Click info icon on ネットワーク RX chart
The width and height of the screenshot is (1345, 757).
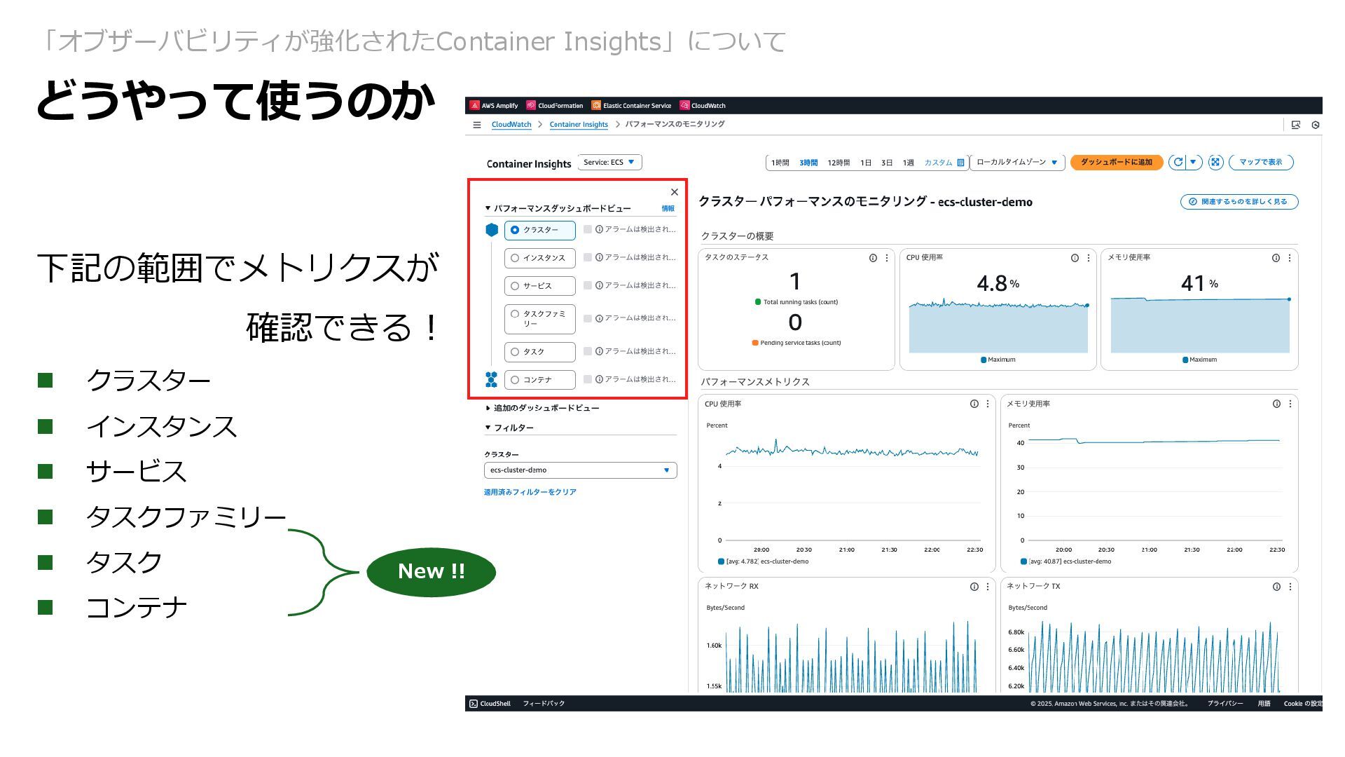(x=974, y=587)
